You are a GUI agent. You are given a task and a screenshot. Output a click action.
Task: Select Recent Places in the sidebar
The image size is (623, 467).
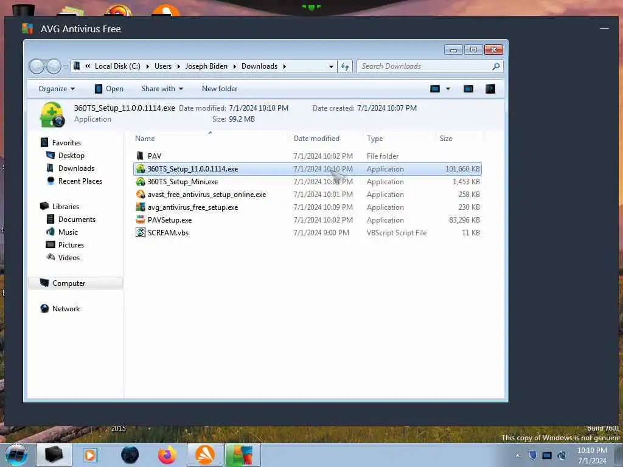pyautogui.click(x=80, y=181)
